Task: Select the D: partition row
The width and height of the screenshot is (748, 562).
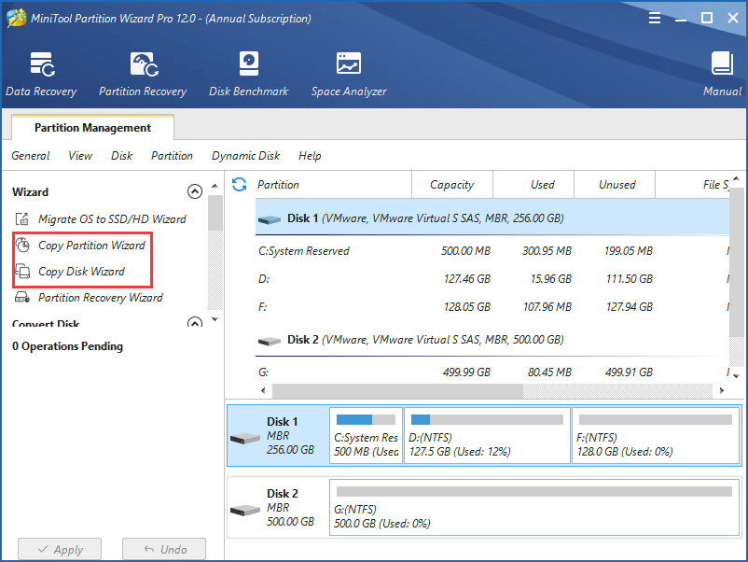Action: point(492,278)
